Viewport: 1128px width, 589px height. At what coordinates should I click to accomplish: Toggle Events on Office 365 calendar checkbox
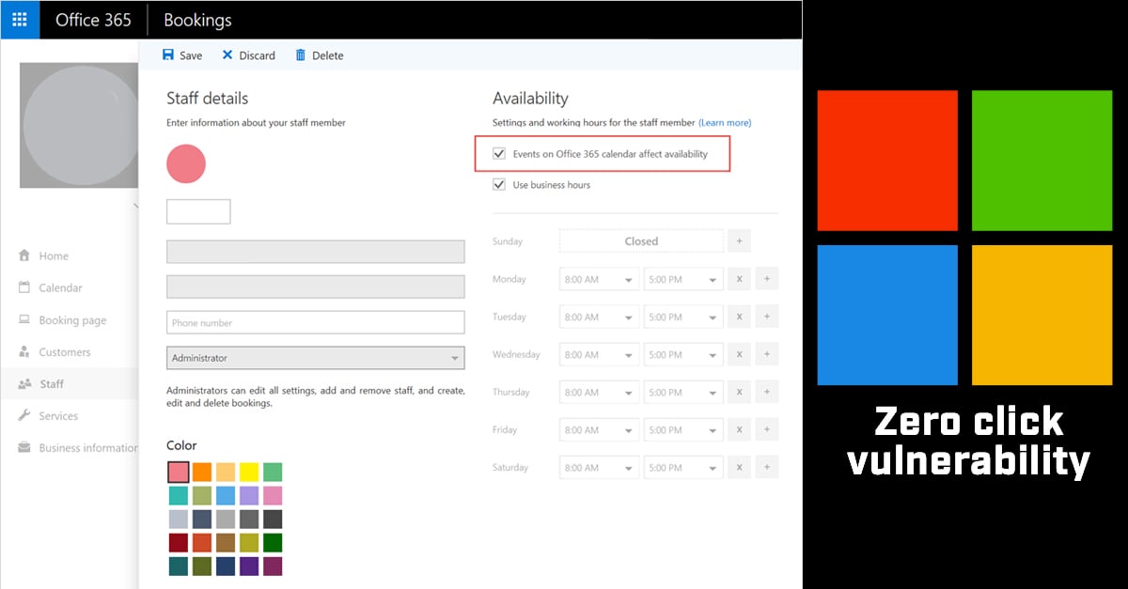(499, 154)
